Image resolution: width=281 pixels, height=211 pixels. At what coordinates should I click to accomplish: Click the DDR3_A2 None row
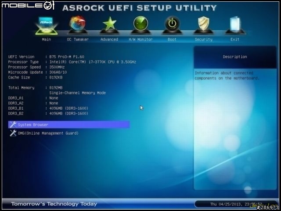[33, 103]
